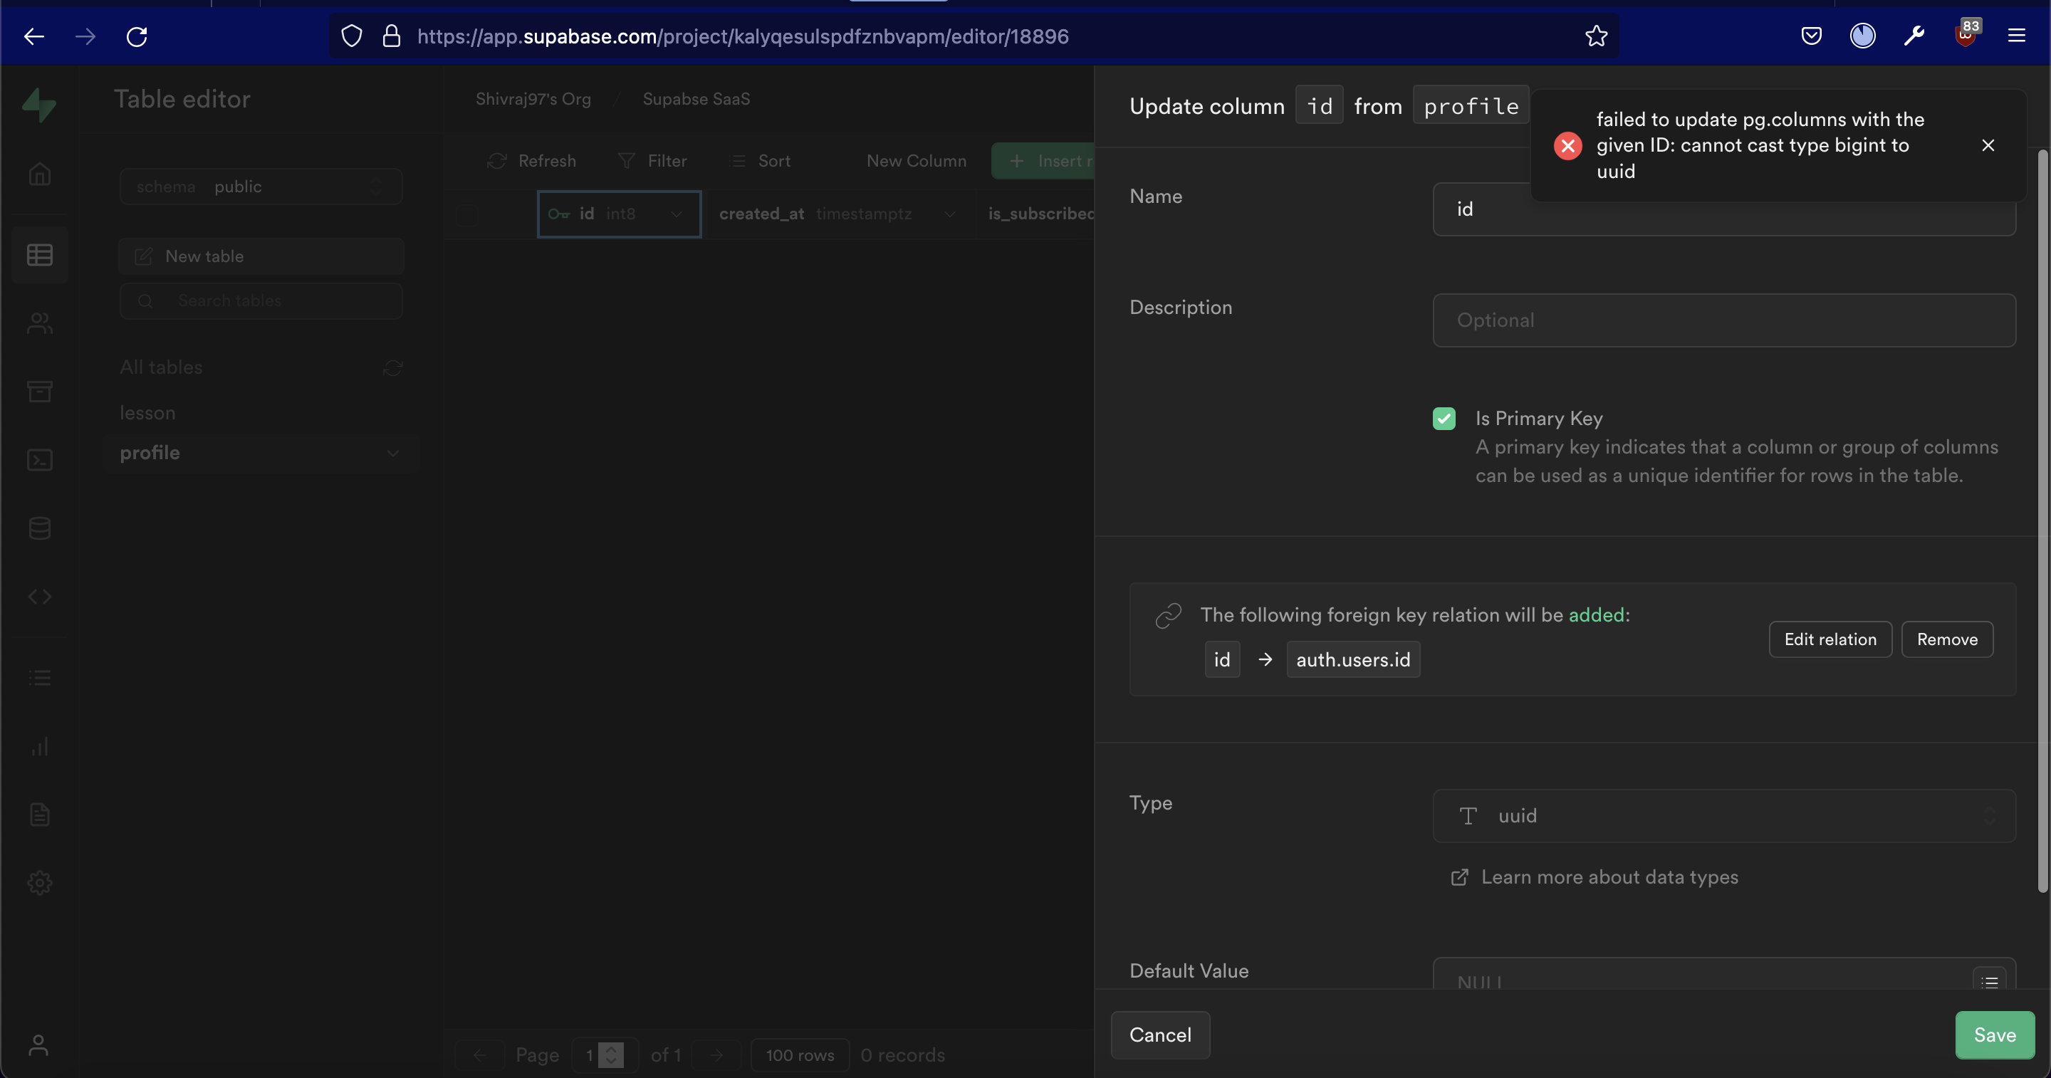Expand the profile table options chevron
The image size is (2051, 1078).
pyautogui.click(x=392, y=453)
